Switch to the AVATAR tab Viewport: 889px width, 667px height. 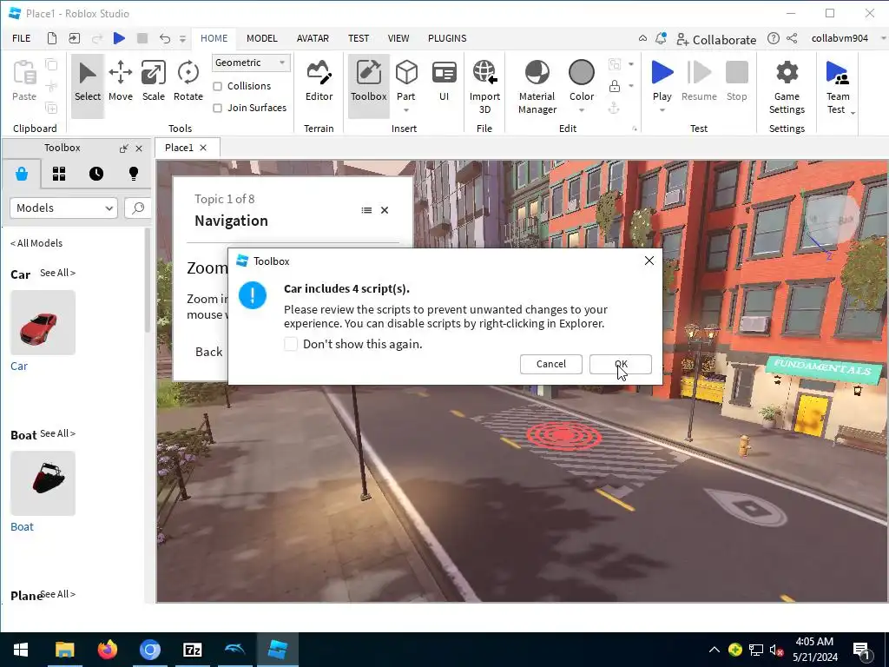[313, 38]
